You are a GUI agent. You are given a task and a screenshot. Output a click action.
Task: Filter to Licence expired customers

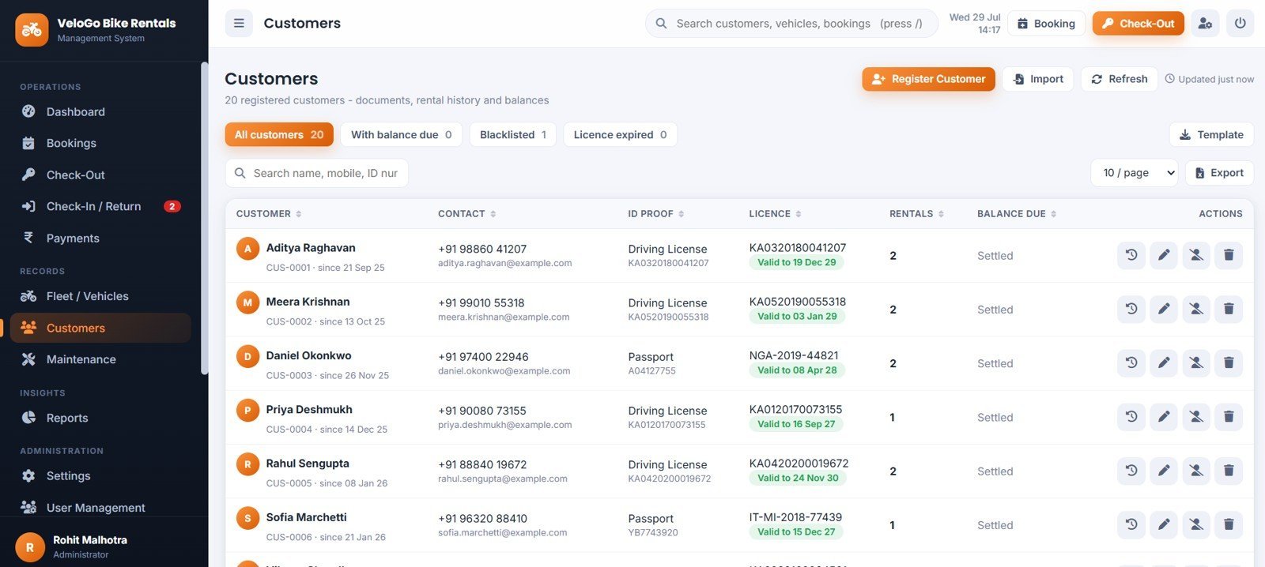tap(620, 134)
